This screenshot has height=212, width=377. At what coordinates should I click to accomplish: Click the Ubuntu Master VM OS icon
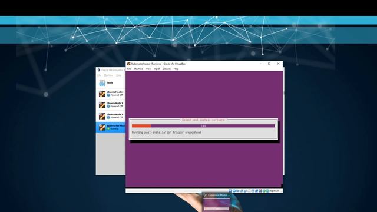102,94
